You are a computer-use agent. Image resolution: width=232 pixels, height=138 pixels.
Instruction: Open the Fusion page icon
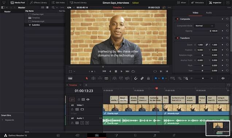[x=116, y=135]
